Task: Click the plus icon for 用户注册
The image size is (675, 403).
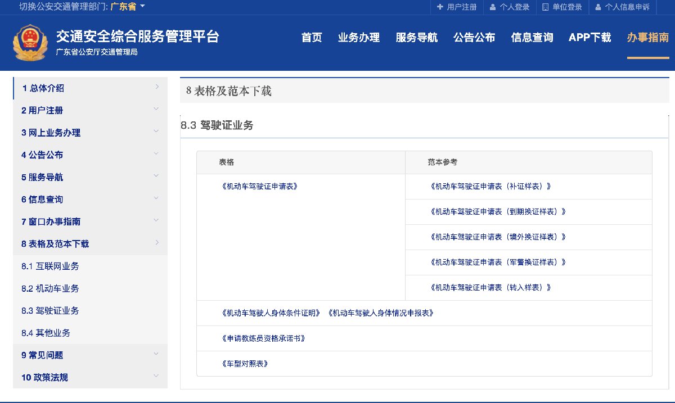Action: pyautogui.click(x=440, y=7)
